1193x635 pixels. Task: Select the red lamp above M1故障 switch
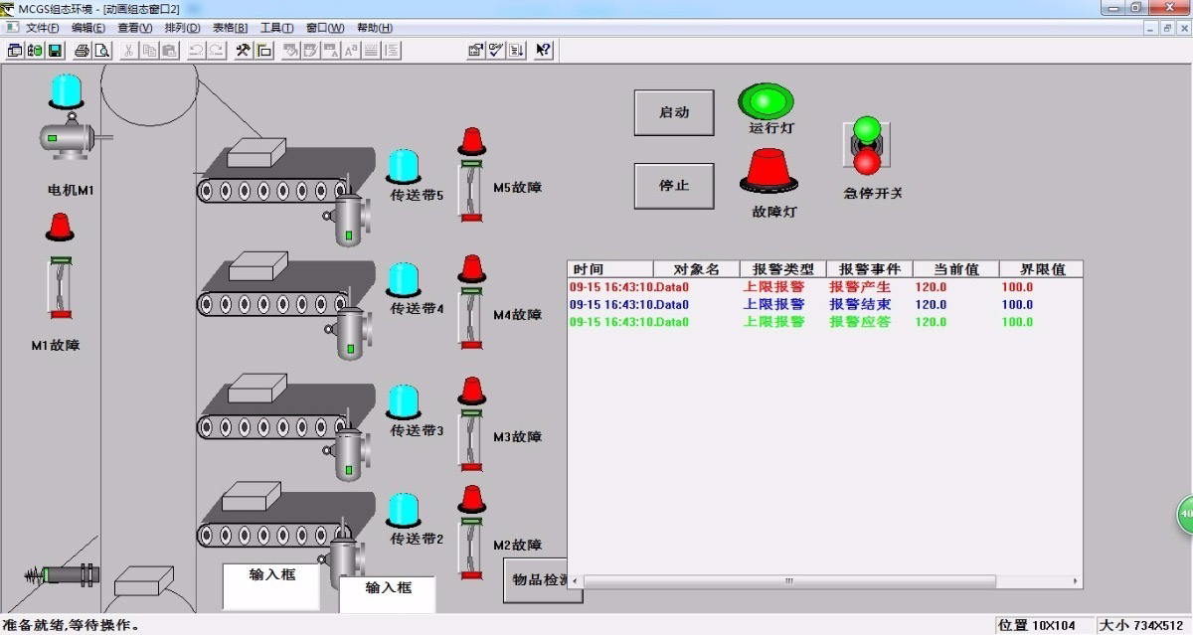(60, 228)
